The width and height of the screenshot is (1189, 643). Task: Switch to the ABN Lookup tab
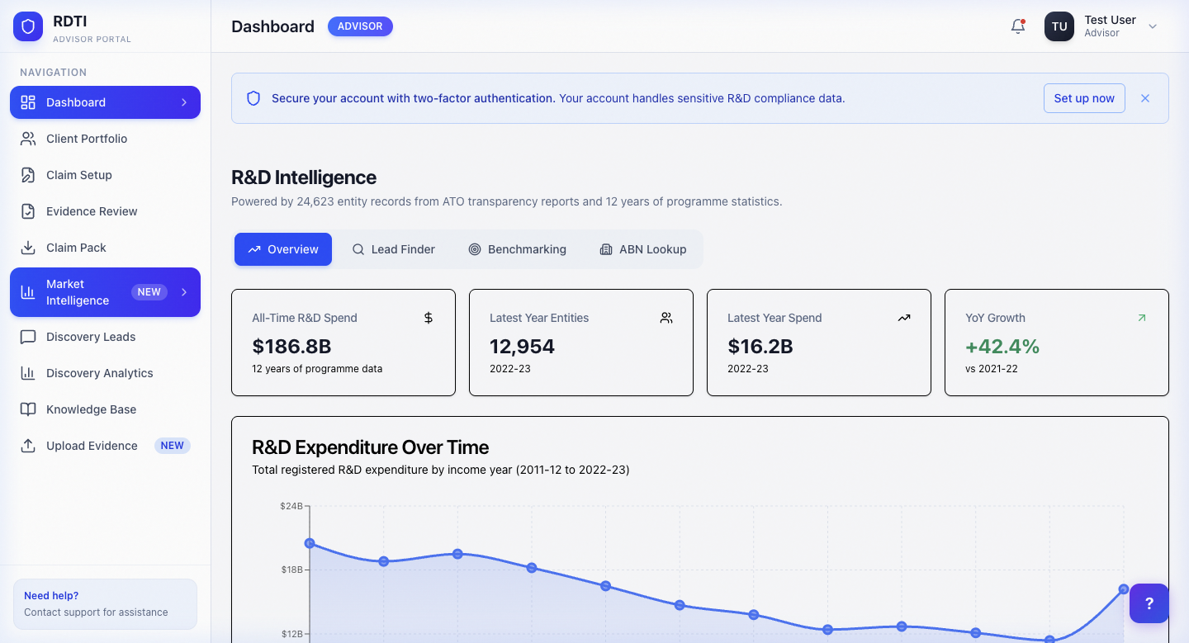pos(642,249)
